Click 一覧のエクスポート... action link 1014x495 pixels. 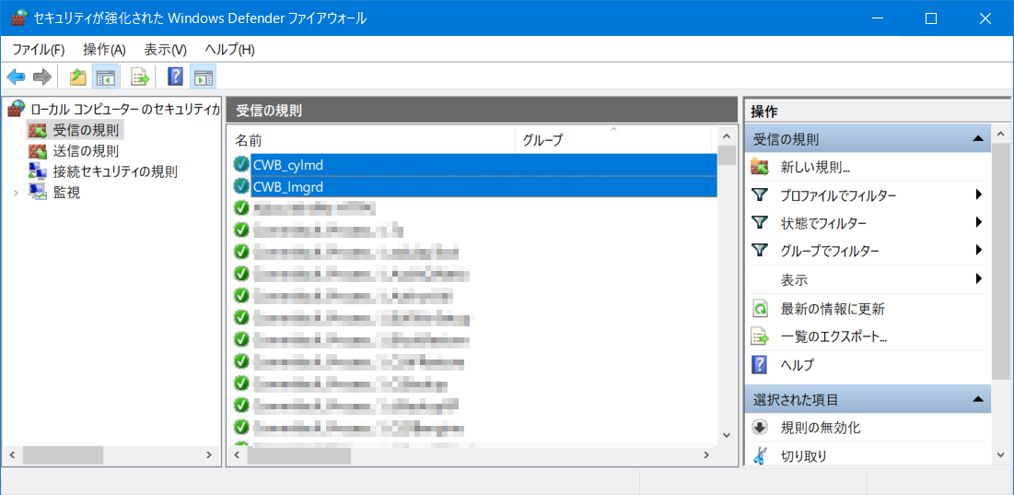[x=833, y=336]
